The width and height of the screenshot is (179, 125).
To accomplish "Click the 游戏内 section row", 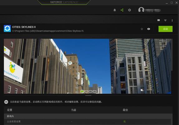I will coord(88,116).
